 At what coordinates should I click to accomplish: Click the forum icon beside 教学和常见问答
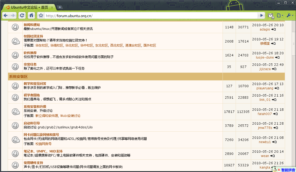[x=15, y=86]
